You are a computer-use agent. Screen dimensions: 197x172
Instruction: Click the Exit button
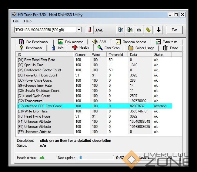pyautogui.click(x=174, y=30)
